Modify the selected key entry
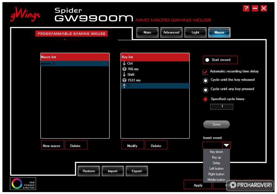Viewport: 277px width, 194px height. click(x=133, y=145)
